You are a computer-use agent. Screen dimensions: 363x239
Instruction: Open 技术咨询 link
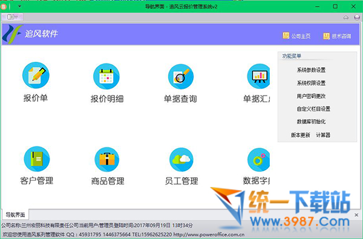[x=341, y=36]
